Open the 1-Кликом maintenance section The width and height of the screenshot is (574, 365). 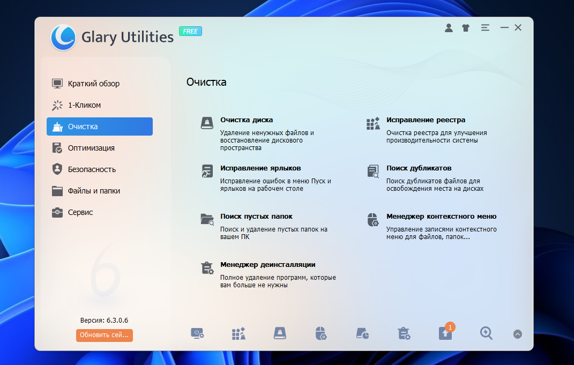pyautogui.click(x=99, y=105)
